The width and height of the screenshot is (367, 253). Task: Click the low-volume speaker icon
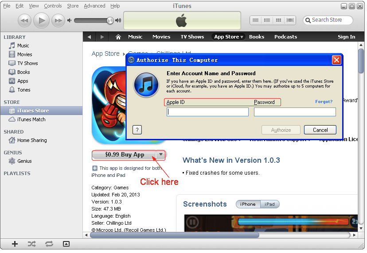69,20
